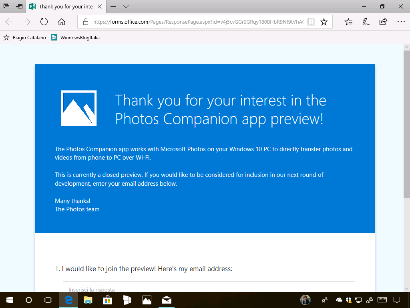Image resolution: width=410 pixels, height=308 pixels.
Task: Open Microsoft Store from taskbar
Action: 107,300
